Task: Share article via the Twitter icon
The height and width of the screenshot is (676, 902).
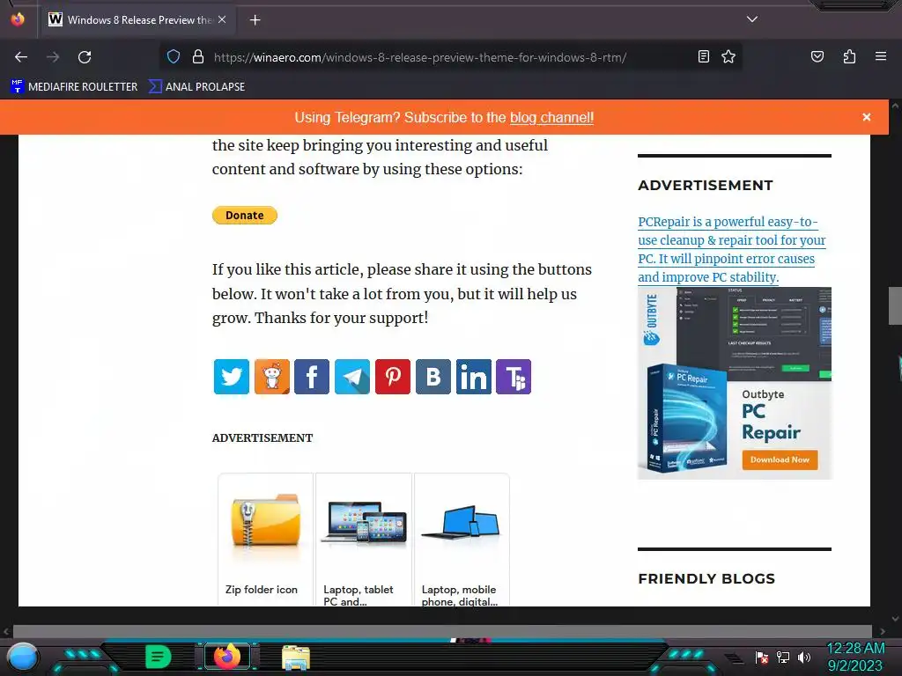Action: pyautogui.click(x=232, y=377)
